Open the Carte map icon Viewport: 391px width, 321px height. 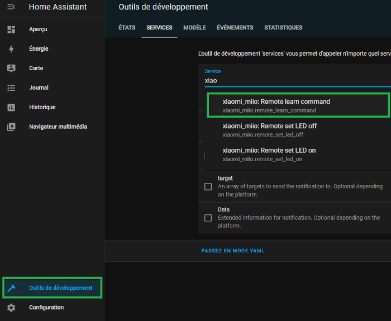pos(11,68)
